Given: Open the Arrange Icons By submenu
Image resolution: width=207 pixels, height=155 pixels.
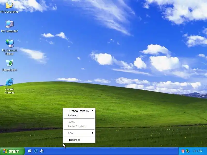Looking at the screenshot, I should (x=79, y=111).
